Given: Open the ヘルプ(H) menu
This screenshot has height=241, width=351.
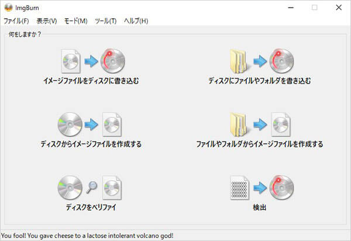Looking at the screenshot, I should tap(136, 21).
